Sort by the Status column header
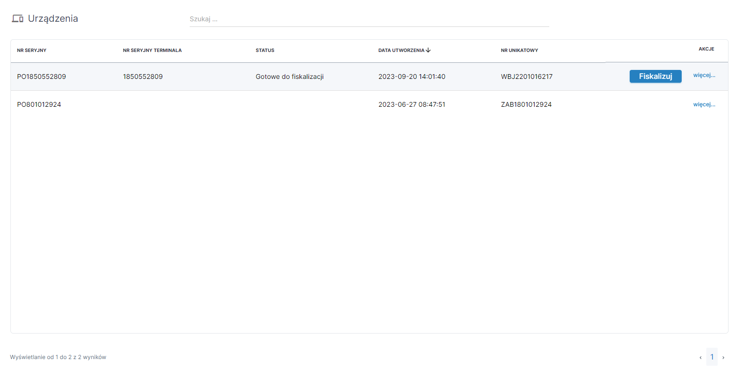738x369 pixels. [265, 50]
